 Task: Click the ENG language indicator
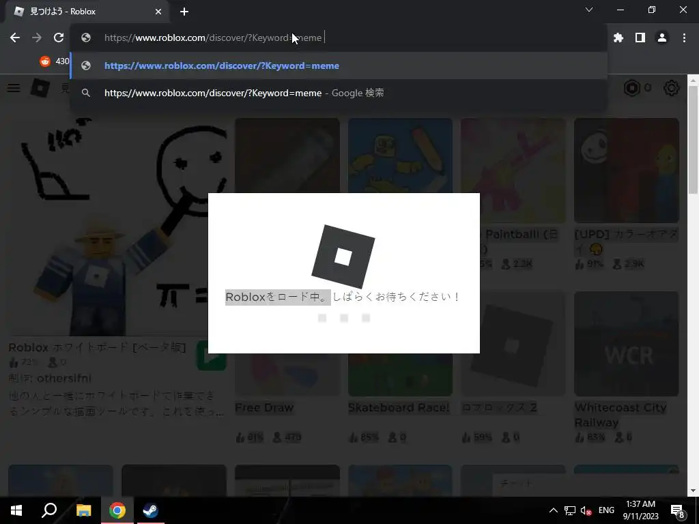[x=606, y=510]
